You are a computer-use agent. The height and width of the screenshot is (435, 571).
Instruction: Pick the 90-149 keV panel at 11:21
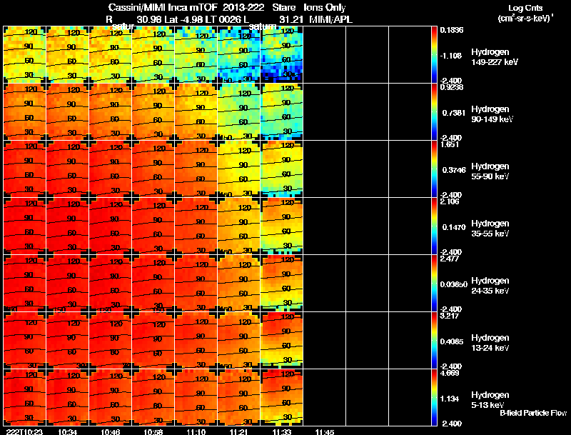click(x=239, y=112)
